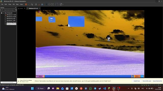Screen dimensions: 163x91
Task: Click the orange Suspend VM pause icon
Action: coord(26,4)
